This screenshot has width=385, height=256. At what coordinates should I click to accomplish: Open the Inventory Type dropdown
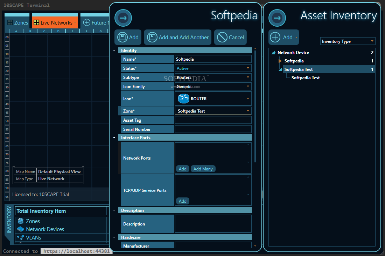point(348,41)
